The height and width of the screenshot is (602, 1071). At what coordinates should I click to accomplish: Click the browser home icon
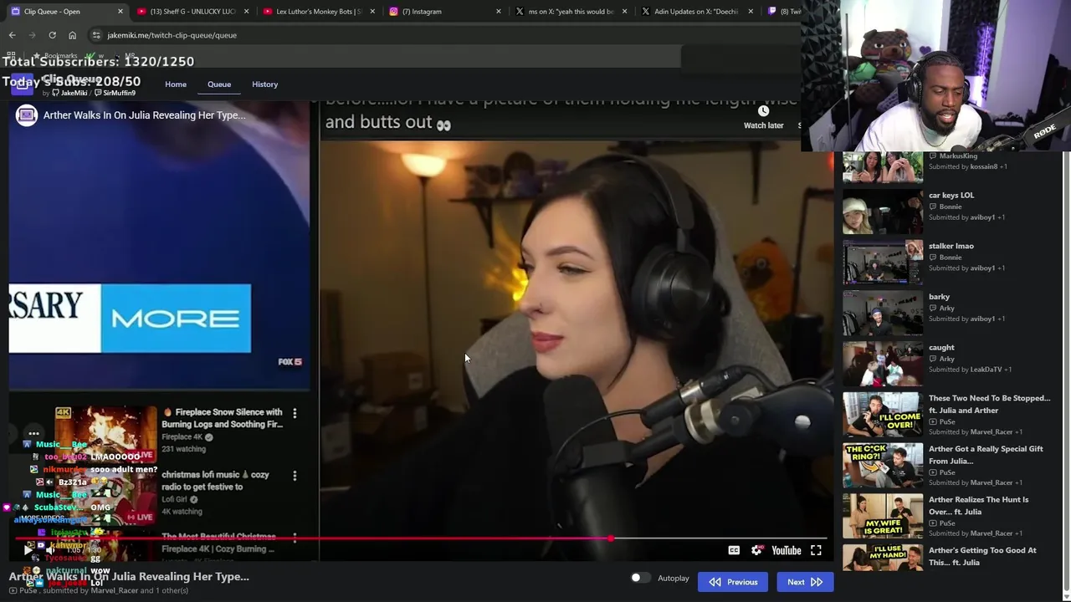(72, 35)
